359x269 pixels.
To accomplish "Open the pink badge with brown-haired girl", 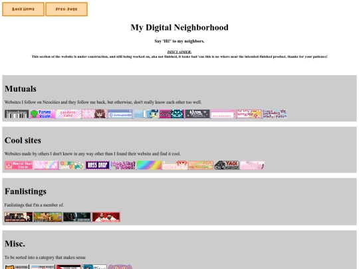I will pyautogui.click(x=94, y=114).
